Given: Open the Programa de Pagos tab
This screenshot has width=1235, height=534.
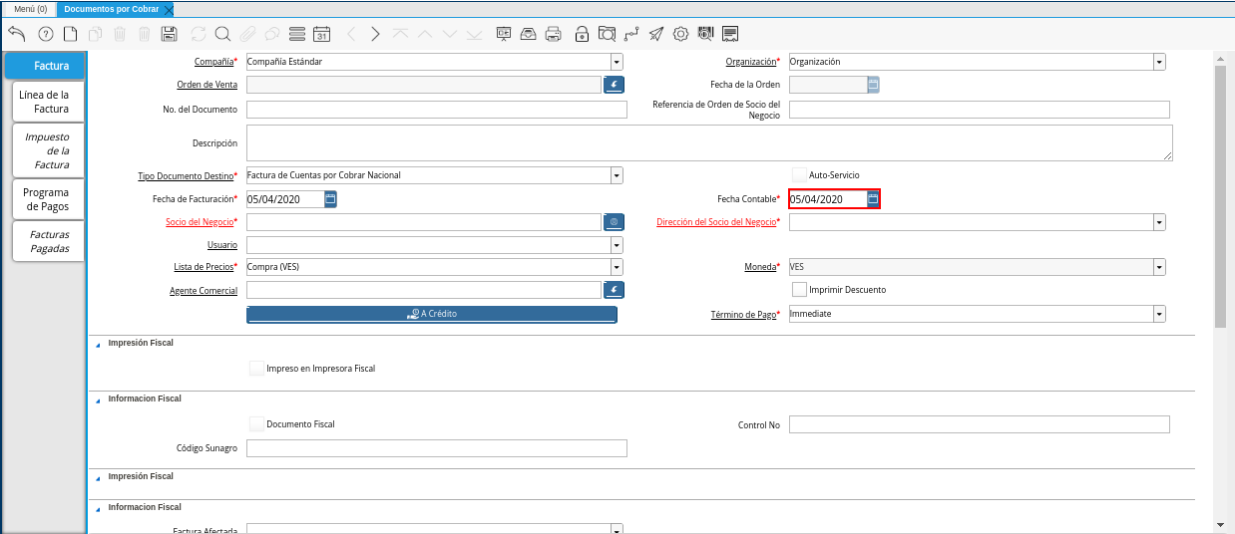Looking at the screenshot, I should click(46, 199).
